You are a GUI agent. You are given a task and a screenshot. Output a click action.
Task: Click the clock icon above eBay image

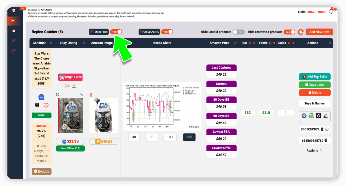pos(58,94)
